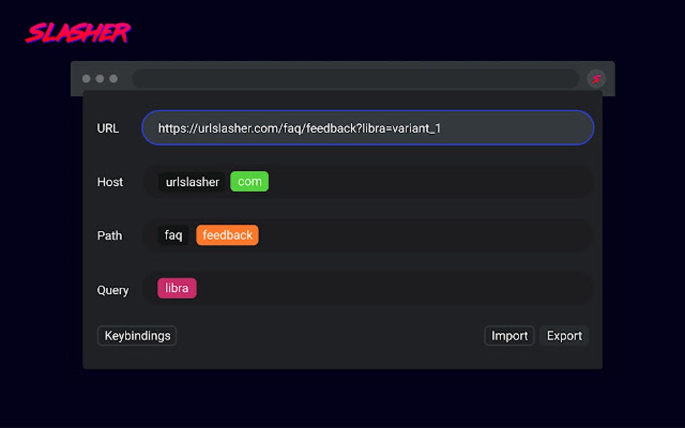Click the third window control dot
Image resolution: width=685 pixels, height=428 pixels.
113,79
